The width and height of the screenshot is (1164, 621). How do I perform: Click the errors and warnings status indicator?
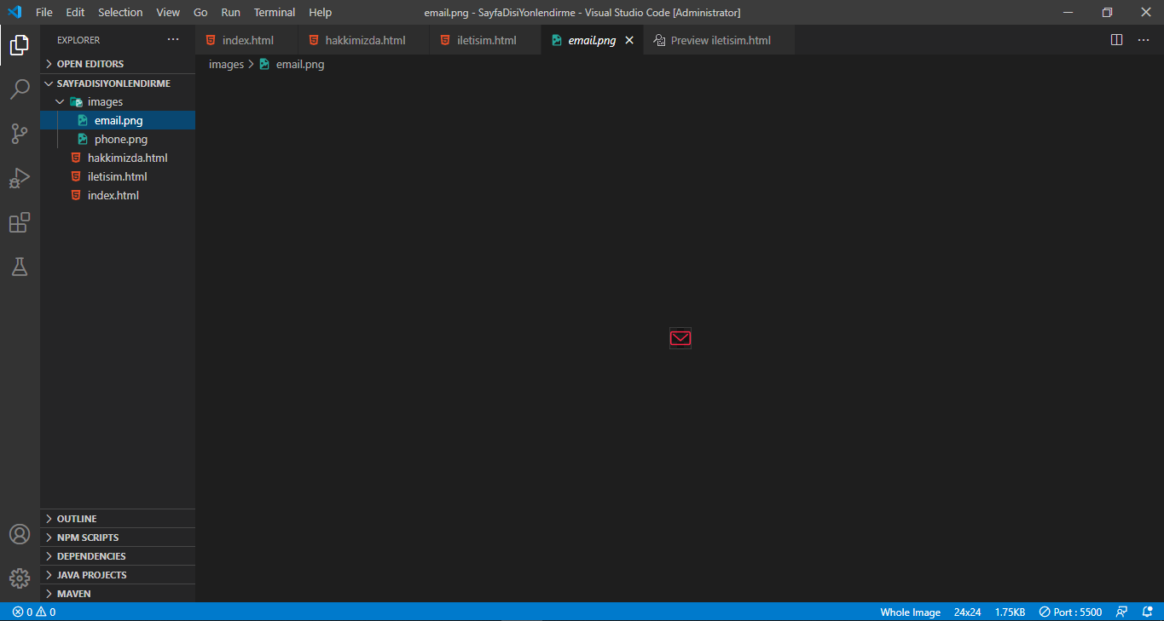point(34,612)
